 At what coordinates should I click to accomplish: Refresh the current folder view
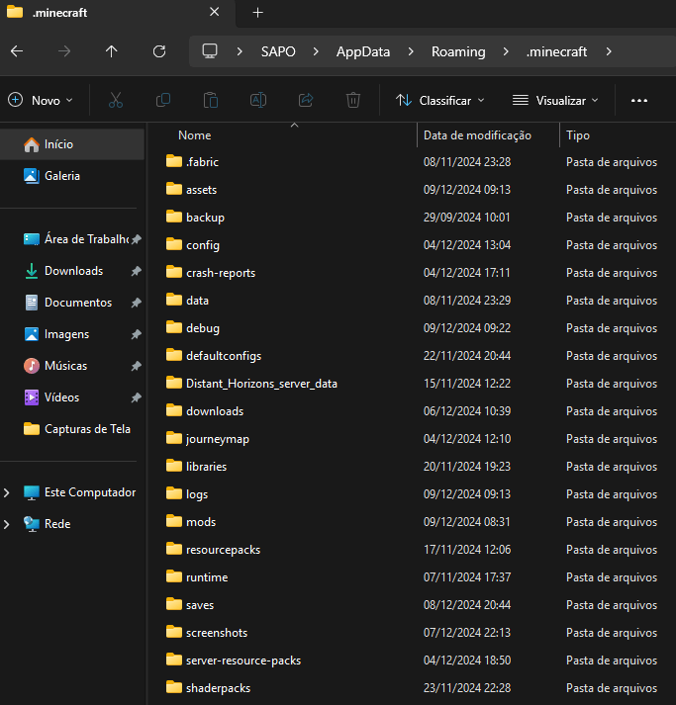(x=159, y=51)
